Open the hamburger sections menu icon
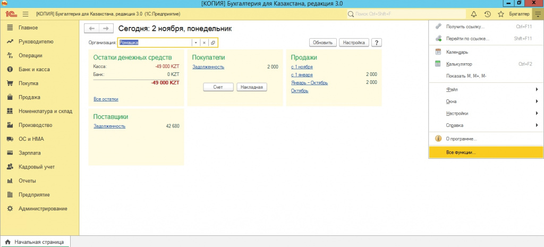544x247 pixels. click(25, 14)
